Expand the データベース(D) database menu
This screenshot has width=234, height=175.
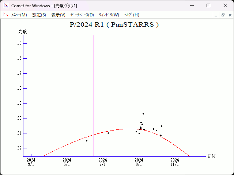point(82,15)
